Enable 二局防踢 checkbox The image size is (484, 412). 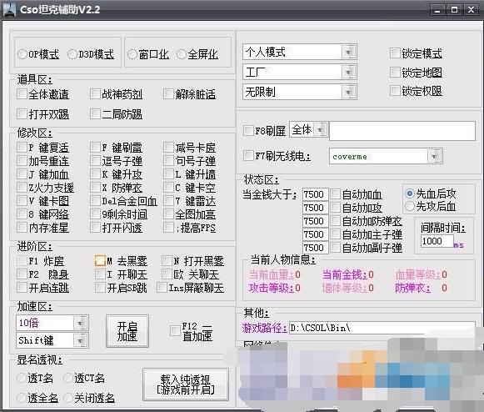click(95, 113)
